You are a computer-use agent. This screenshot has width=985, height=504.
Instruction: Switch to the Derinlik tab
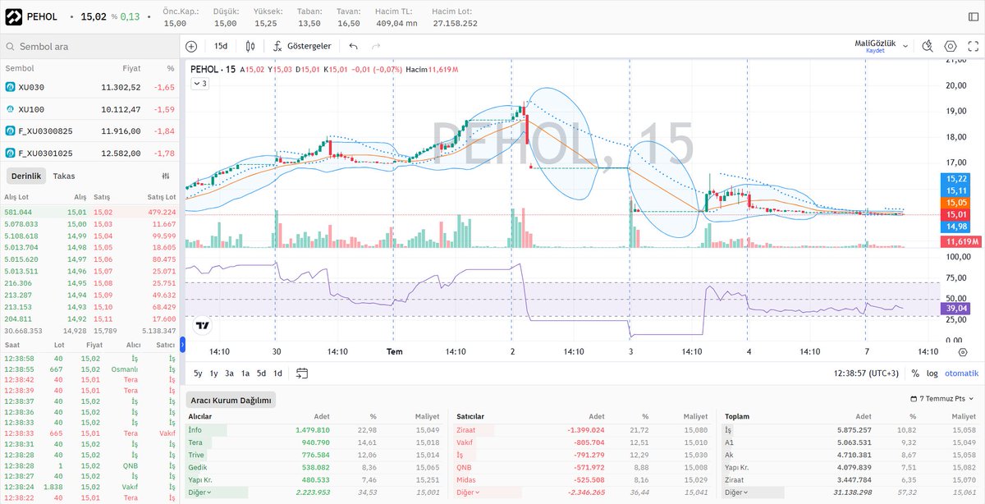26,176
